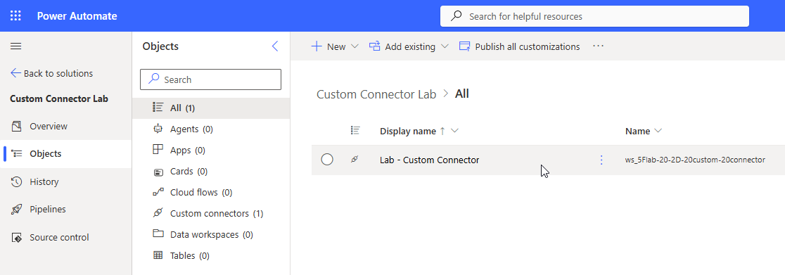This screenshot has height=275, width=785.
Task: Go back to solutions
Action: [51, 73]
